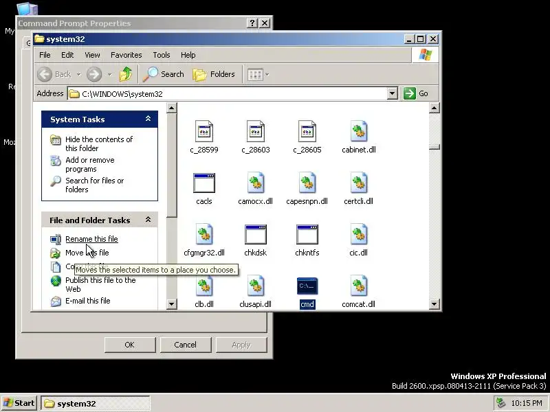Click file list scrollbar down arrow

pos(434,304)
